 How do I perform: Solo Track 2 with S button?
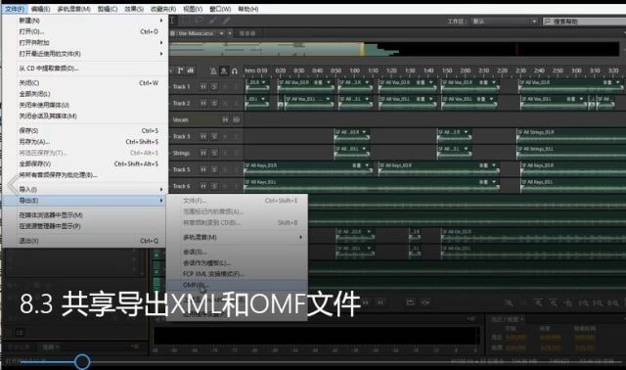[x=214, y=103]
